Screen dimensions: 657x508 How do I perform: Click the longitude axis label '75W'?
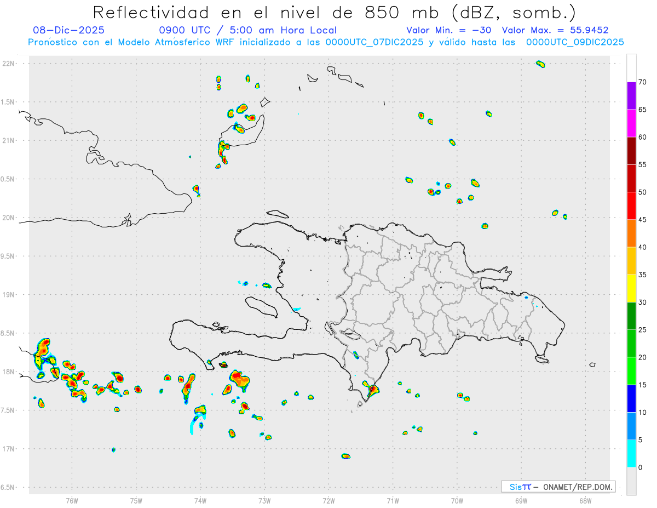tap(136, 500)
